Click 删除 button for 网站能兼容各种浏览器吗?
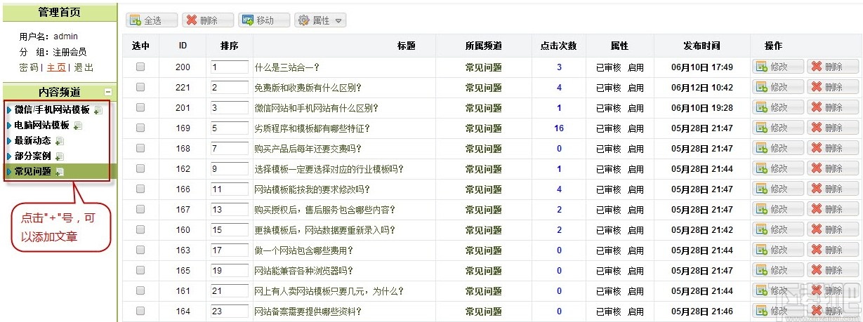Screen dimensions: 863x322 (833, 271)
